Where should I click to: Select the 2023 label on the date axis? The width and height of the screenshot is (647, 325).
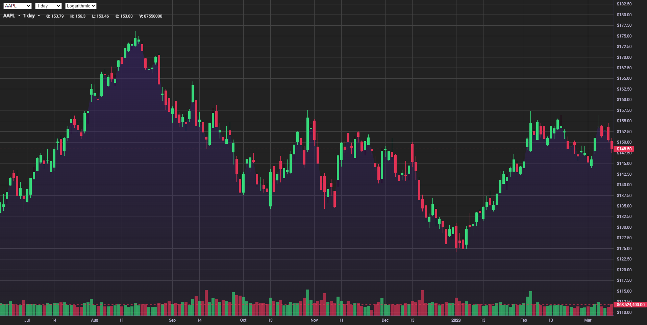(x=456, y=320)
